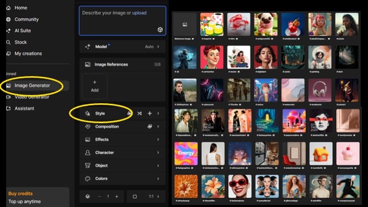Expand the Colors options row
Viewport: 368px width, 207px height.
[123, 178]
